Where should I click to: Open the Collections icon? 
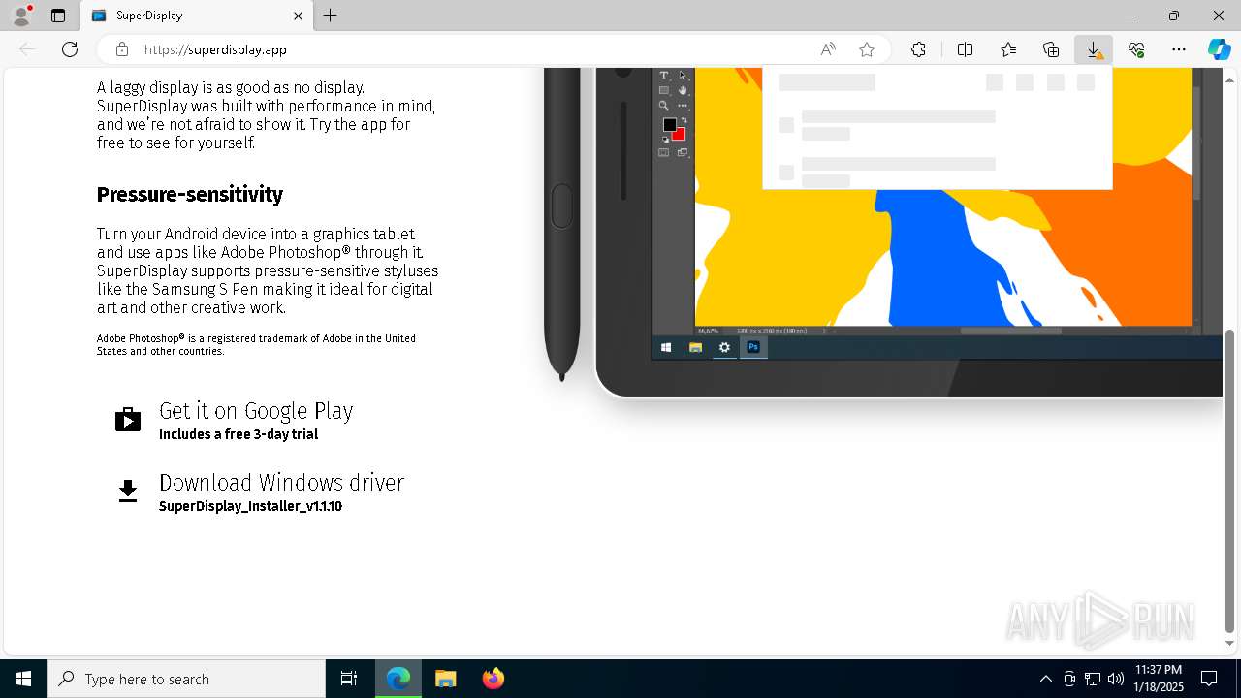[1051, 49]
